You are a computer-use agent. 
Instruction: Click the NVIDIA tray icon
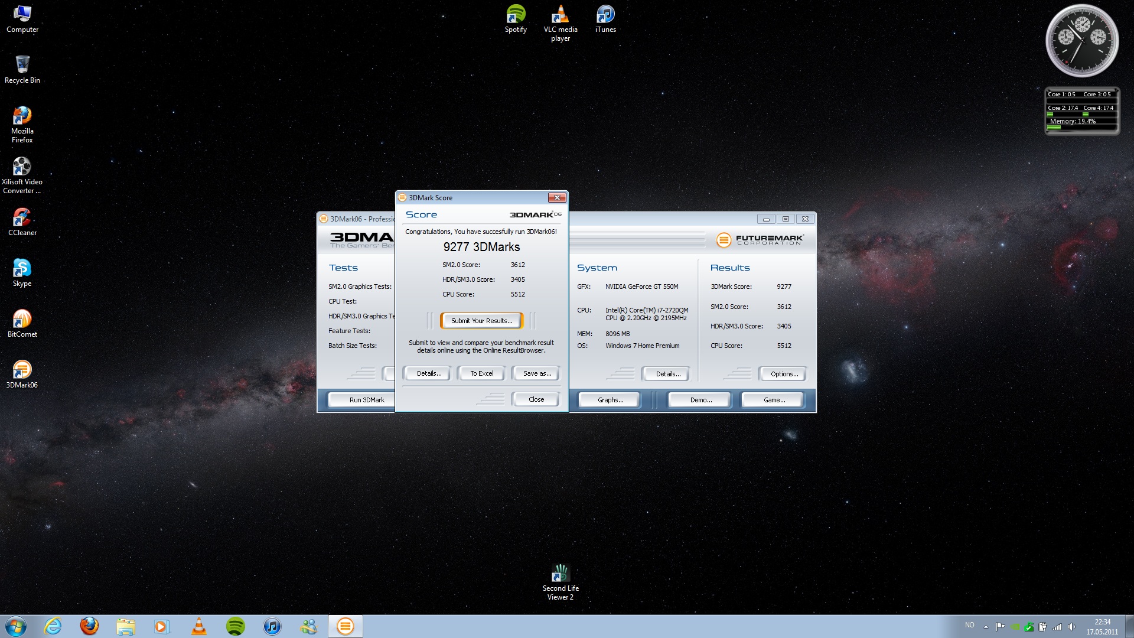(x=1015, y=626)
